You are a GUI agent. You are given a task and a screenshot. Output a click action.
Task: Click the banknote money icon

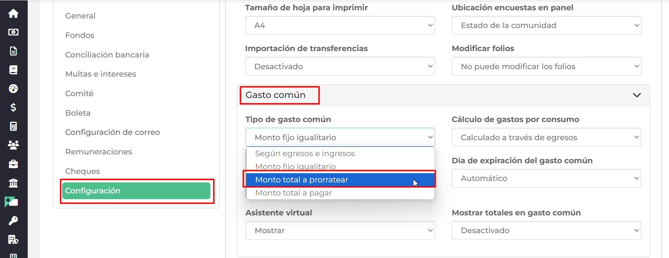[x=13, y=32]
